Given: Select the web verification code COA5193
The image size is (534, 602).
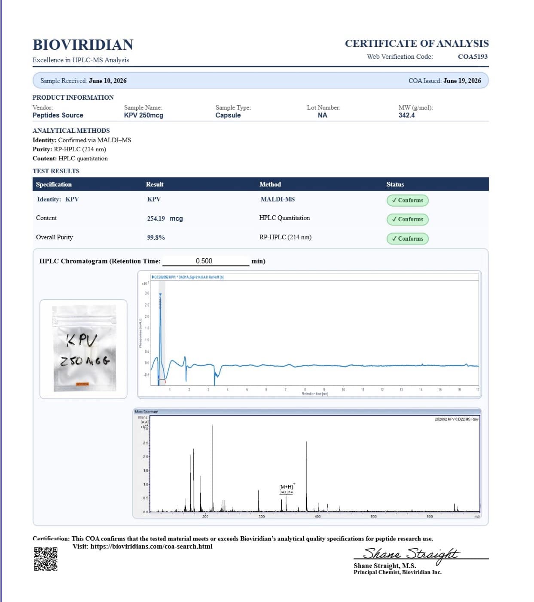Looking at the screenshot, I should pos(473,56).
